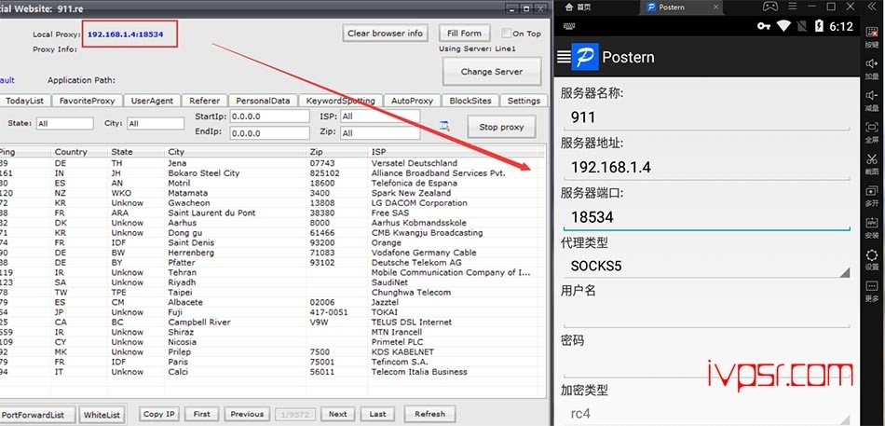Viewport: 885px width, 426px height.
Task: Collapse the emulator sidebar double-arrow
Action: click(872, 7)
